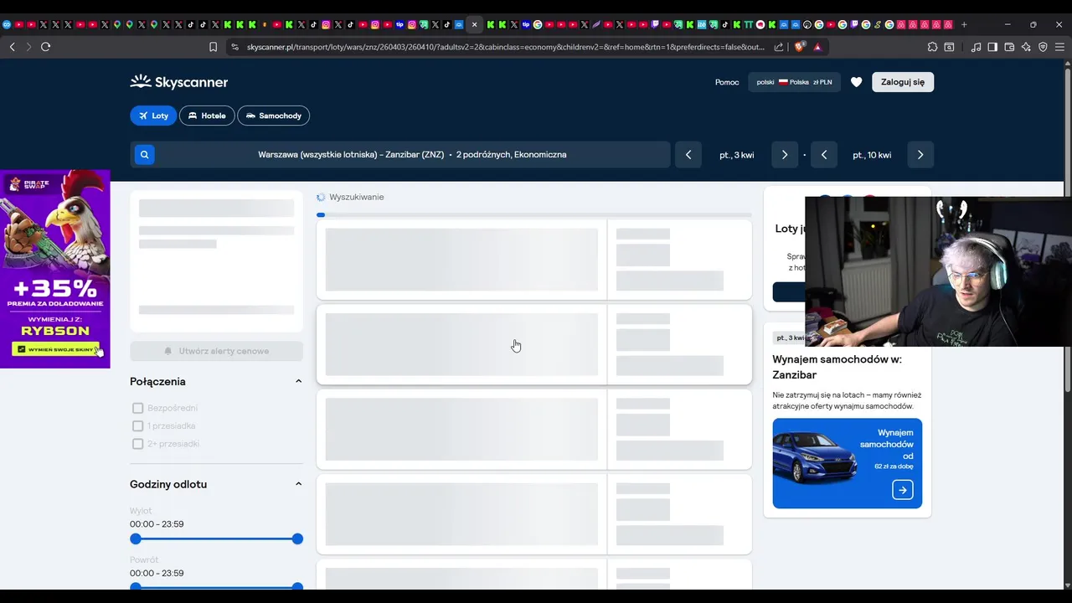Open saved trips heart icon

tap(856, 82)
